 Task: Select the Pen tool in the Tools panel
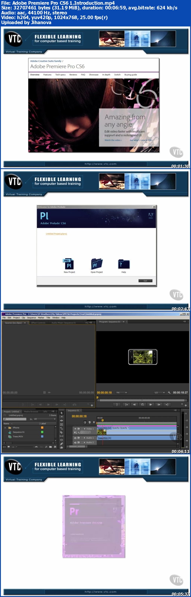tap(61, 444)
